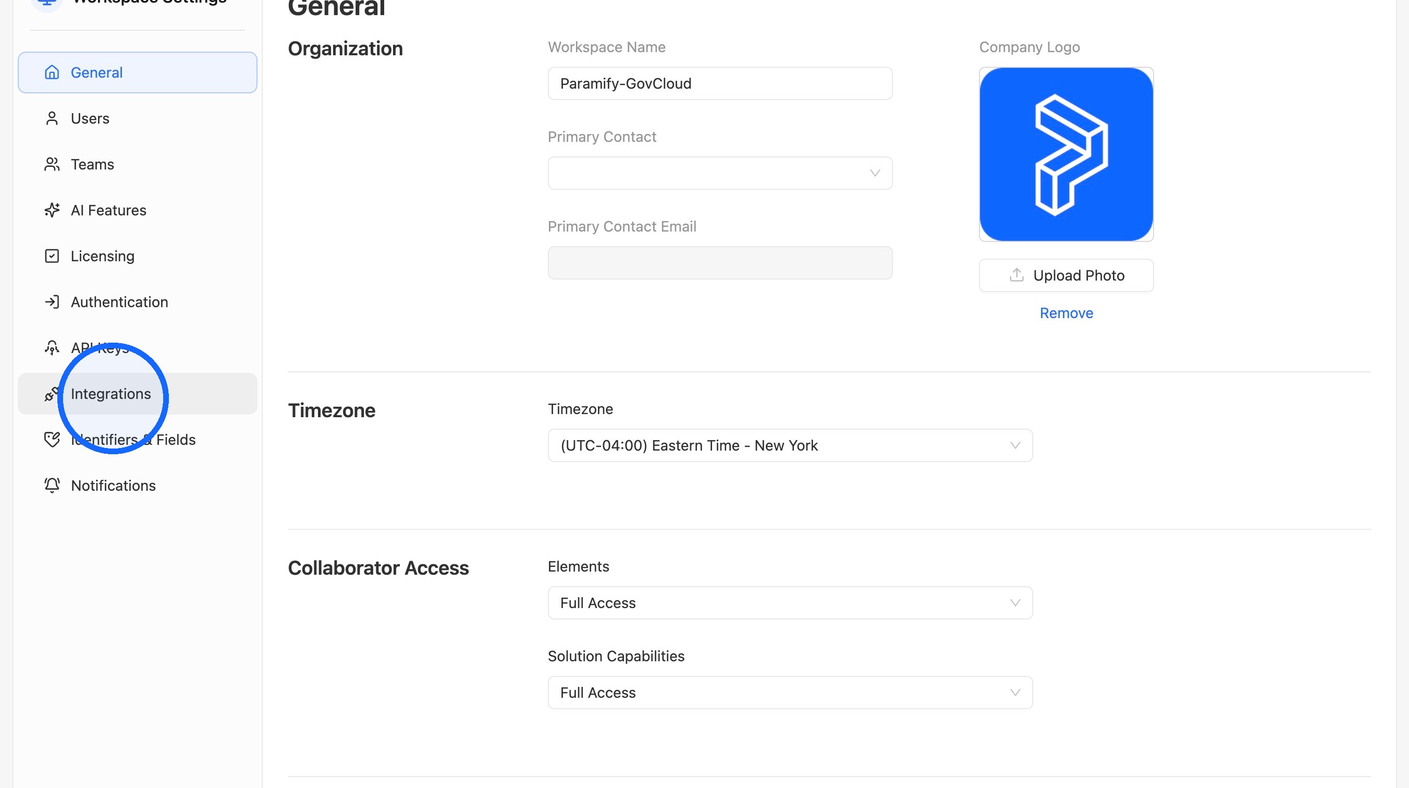Image resolution: width=1409 pixels, height=788 pixels.
Task: Click the Primary Contact Email field
Action: click(x=720, y=263)
